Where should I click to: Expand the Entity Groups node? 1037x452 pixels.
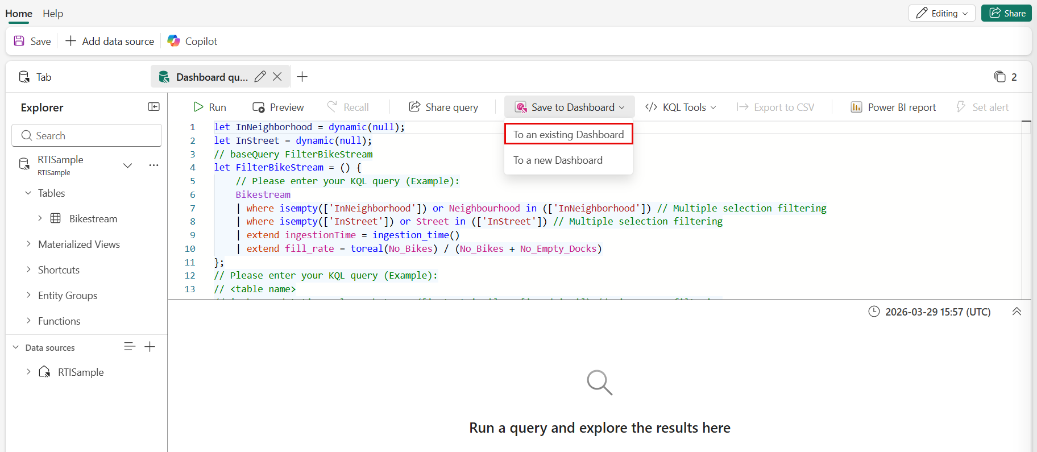(x=28, y=295)
